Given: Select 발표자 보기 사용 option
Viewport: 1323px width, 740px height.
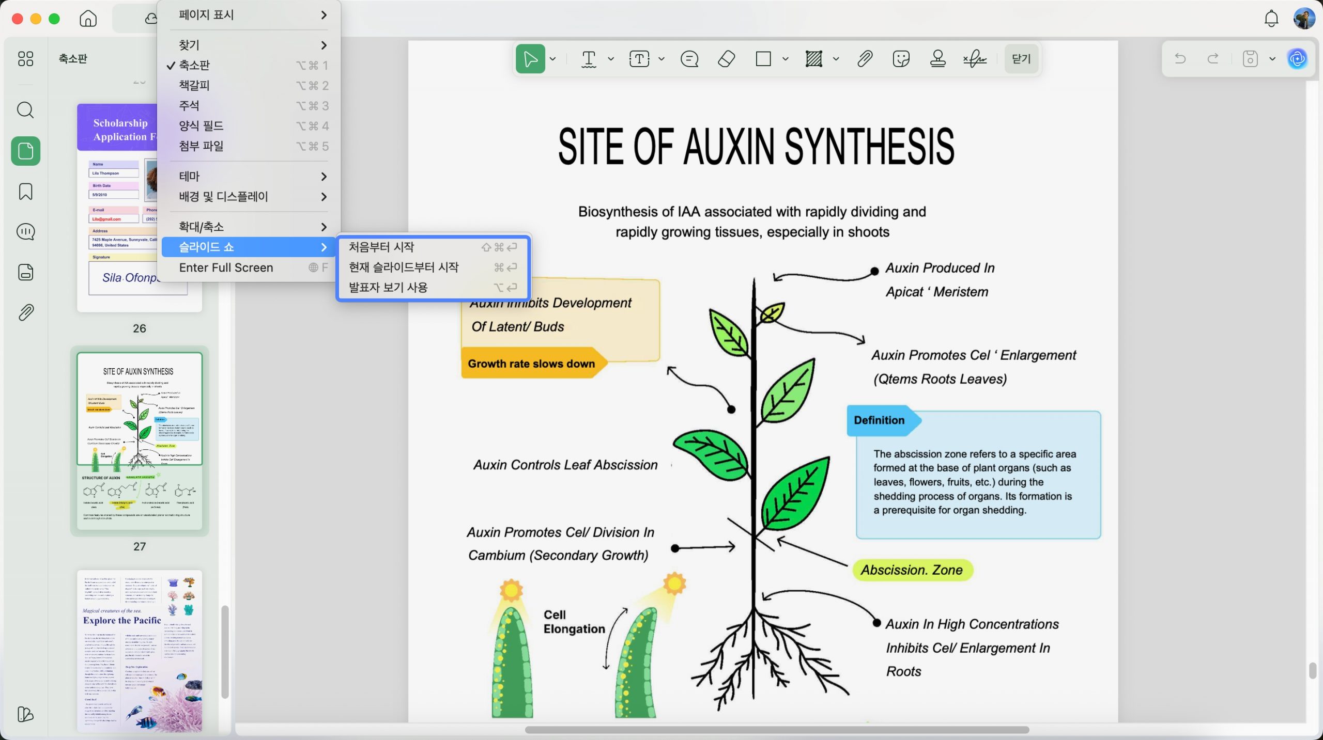Looking at the screenshot, I should 433,288.
